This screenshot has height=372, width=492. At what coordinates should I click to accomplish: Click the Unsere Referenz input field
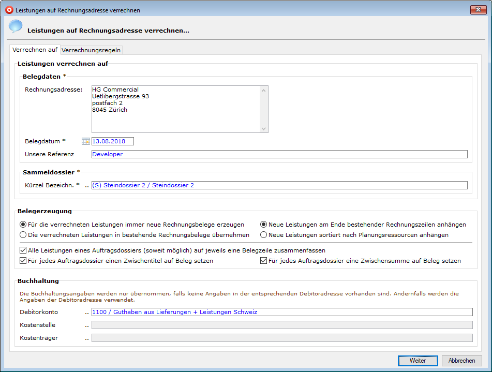pyautogui.click(x=279, y=154)
